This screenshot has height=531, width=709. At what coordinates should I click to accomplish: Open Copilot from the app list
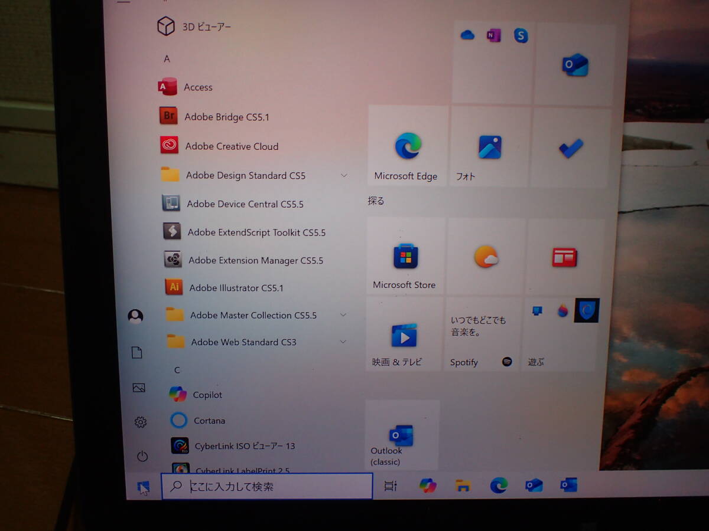[x=196, y=395]
